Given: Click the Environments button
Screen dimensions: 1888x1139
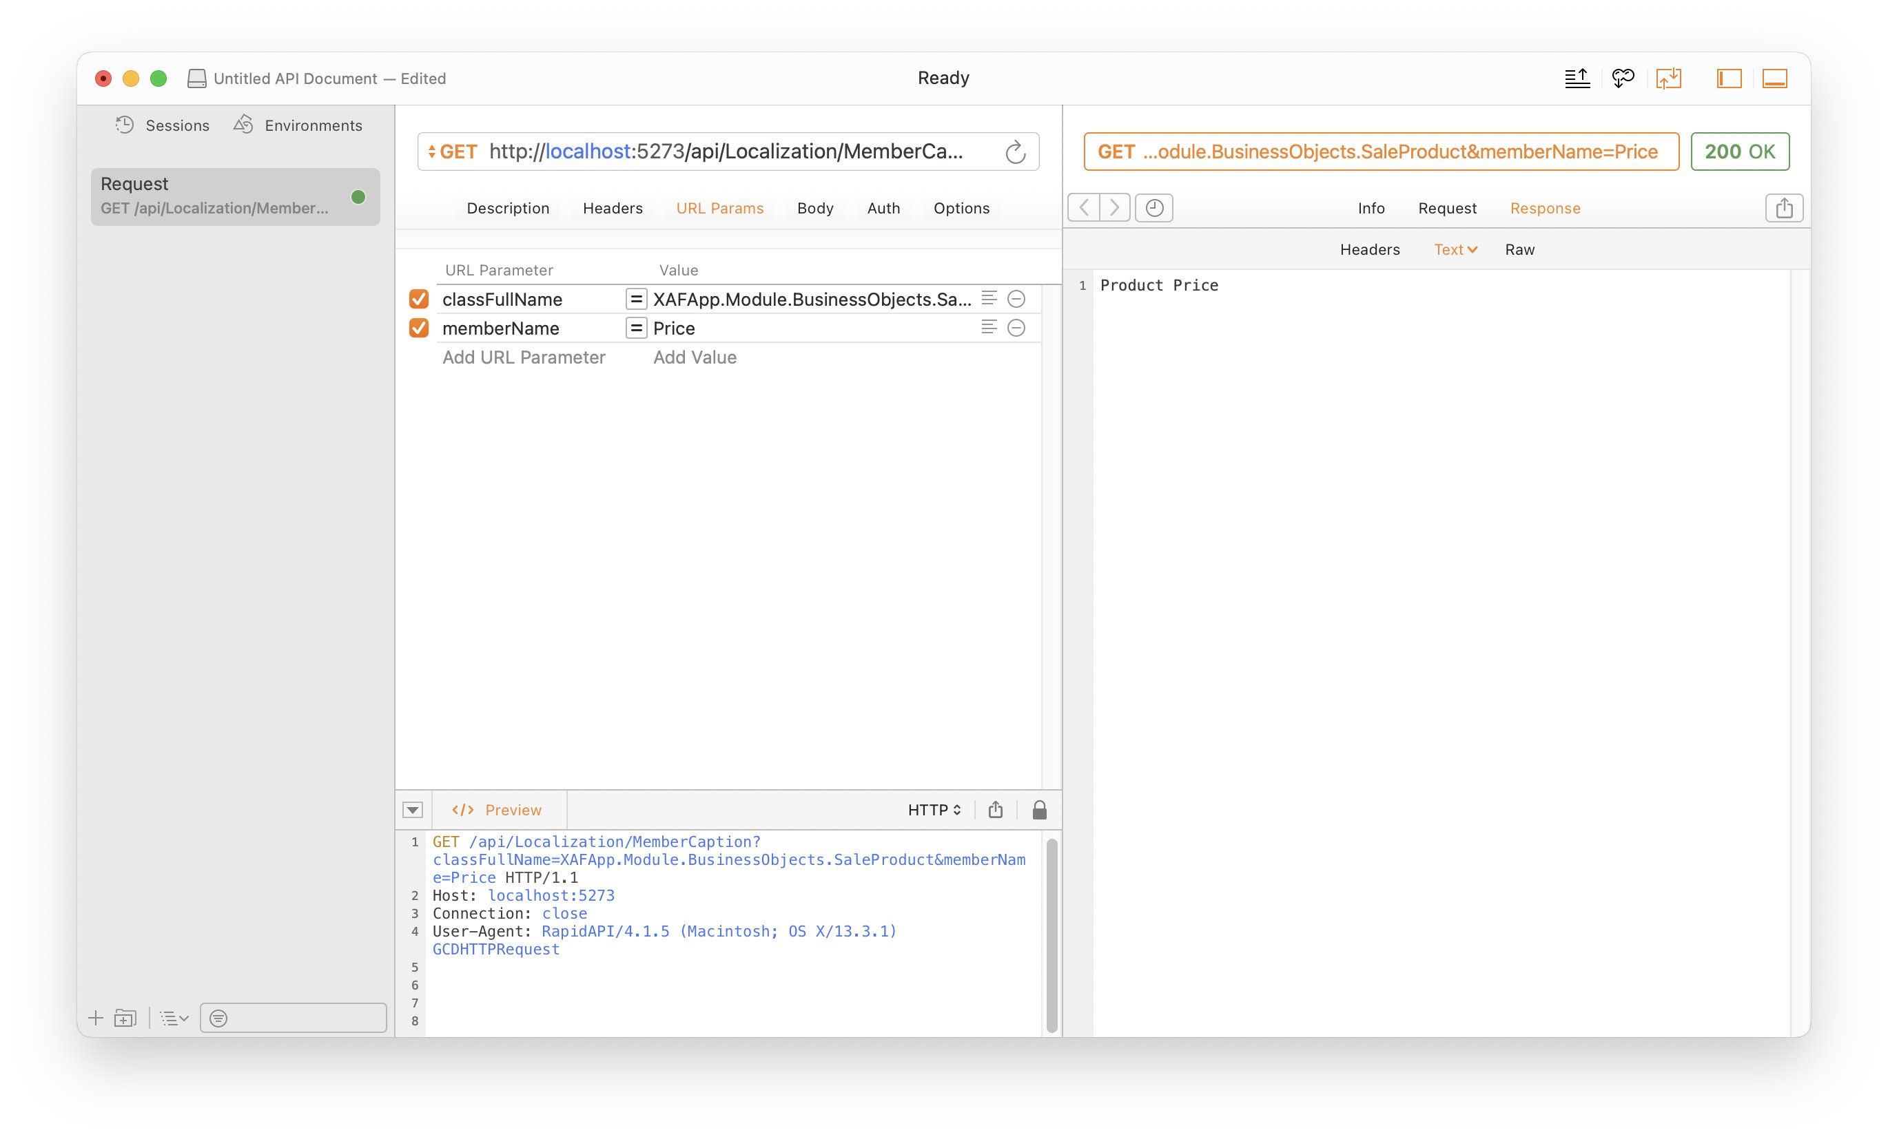Looking at the screenshot, I should [298, 125].
